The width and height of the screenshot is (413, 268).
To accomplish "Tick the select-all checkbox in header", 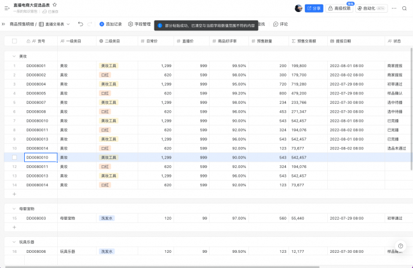I will pos(14,41).
